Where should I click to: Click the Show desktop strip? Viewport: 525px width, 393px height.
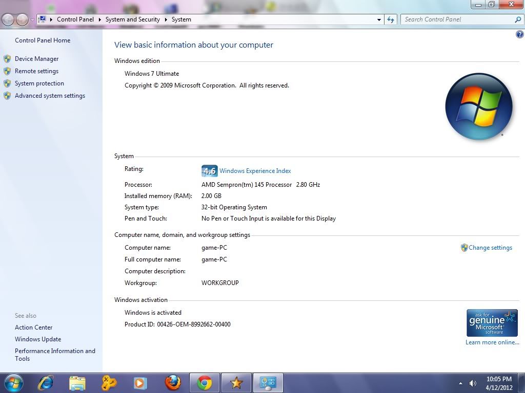point(521,383)
